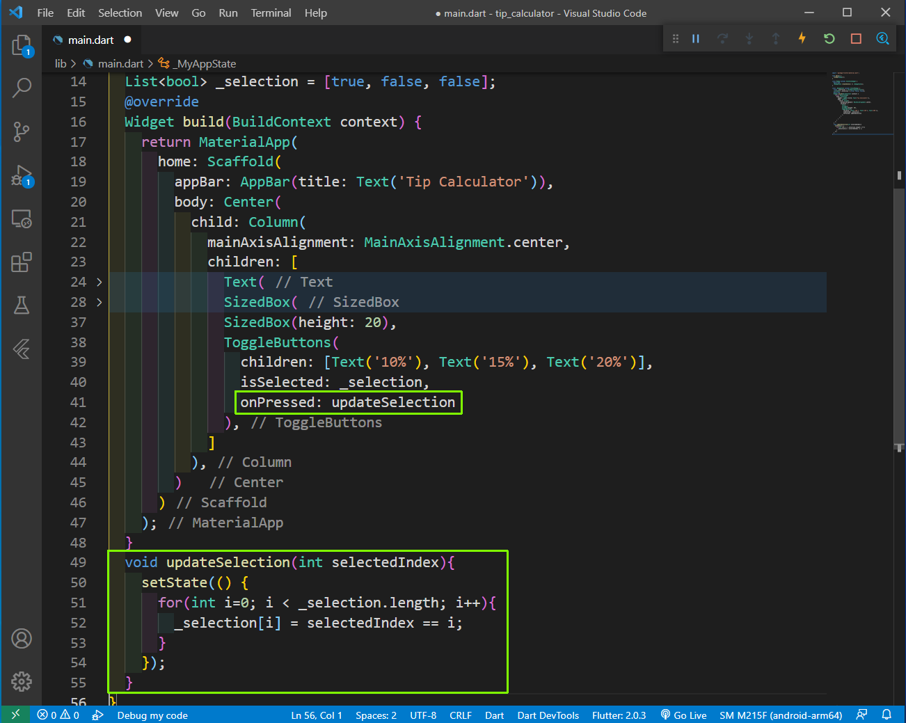Open the Explorer view in activity bar
This screenshot has height=723, width=906.
tap(22, 46)
